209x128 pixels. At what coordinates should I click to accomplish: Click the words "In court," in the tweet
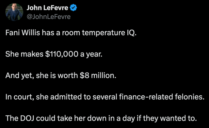20,97
